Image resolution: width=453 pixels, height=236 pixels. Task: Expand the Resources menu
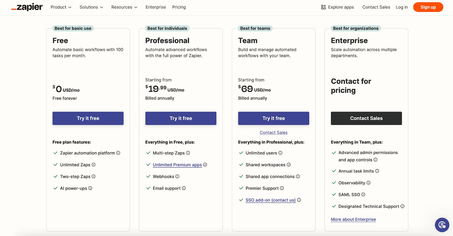click(x=124, y=7)
